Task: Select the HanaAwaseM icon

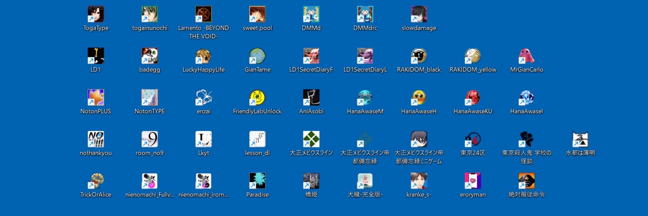Action: (x=365, y=98)
